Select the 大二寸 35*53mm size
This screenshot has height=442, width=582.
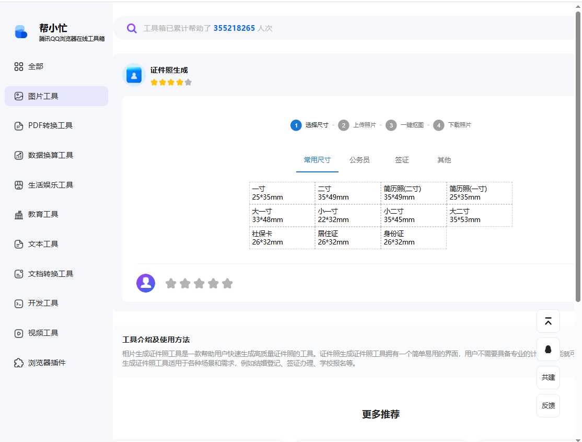coord(479,215)
